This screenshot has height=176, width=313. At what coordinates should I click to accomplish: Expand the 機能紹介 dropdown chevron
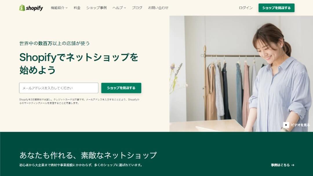pos(67,8)
